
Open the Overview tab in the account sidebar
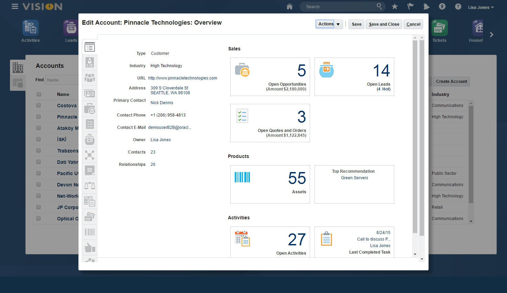pos(90,47)
